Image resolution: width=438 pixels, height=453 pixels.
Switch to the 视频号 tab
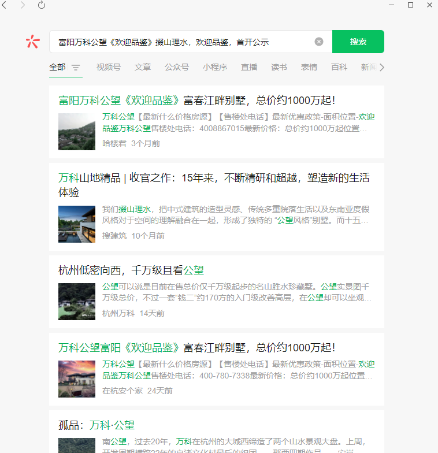pos(109,67)
